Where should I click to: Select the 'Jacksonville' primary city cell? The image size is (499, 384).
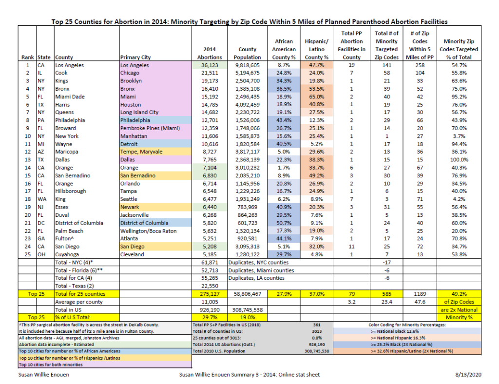tap(155, 215)
